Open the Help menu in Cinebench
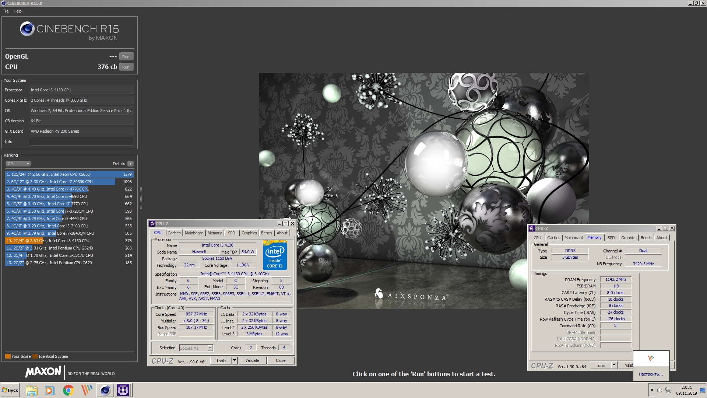The height and width of the screenshot is (398, 707). [x=18, y=11]
